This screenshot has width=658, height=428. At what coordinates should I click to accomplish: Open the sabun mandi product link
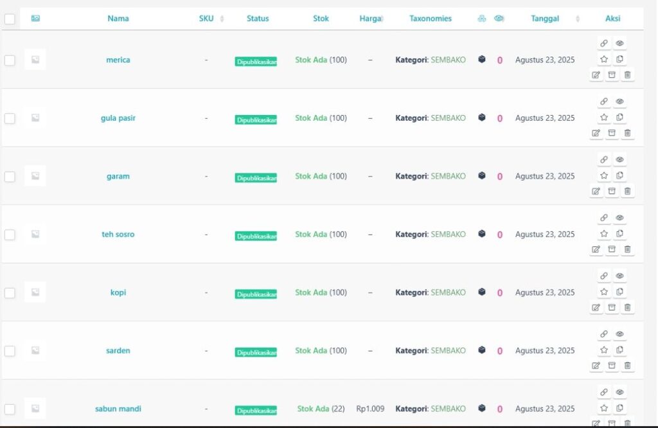click(118, 409)
